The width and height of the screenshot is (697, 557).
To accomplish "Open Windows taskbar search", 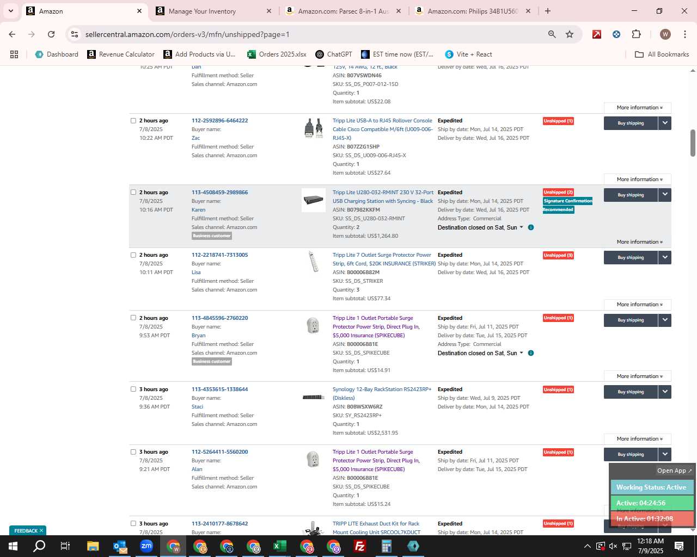I will [39, 546].
